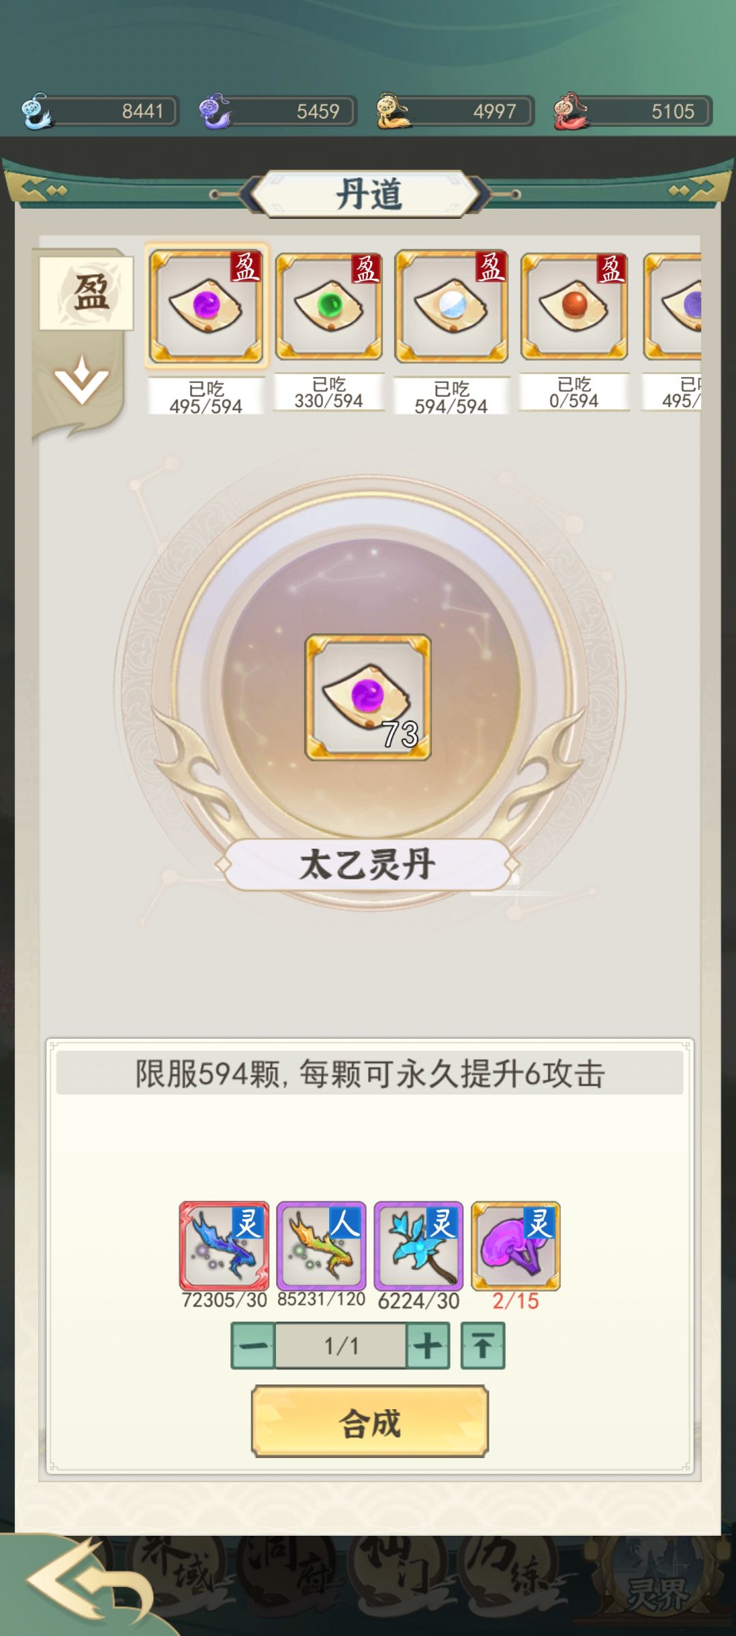Viewport: 736px width, 1636px height.
Task: Tap the 太乙灵丹 pill in the furnace
Action: pos(368,697)
